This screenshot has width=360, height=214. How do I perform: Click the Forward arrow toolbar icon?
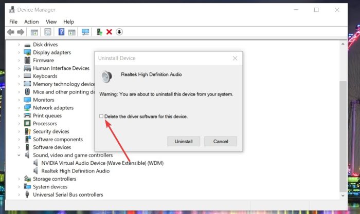tap(21, 32)
